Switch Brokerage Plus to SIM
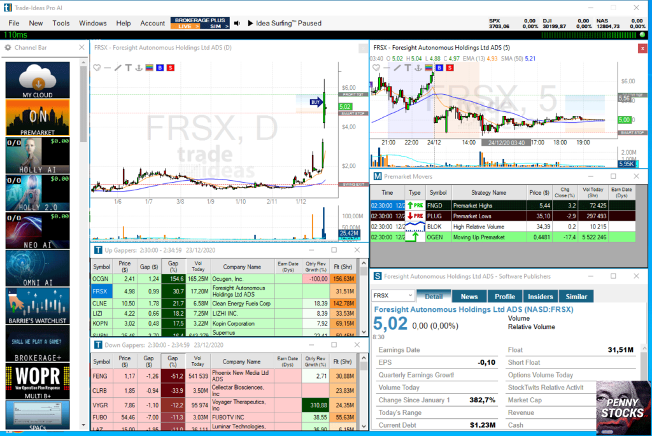 (216, 26)
